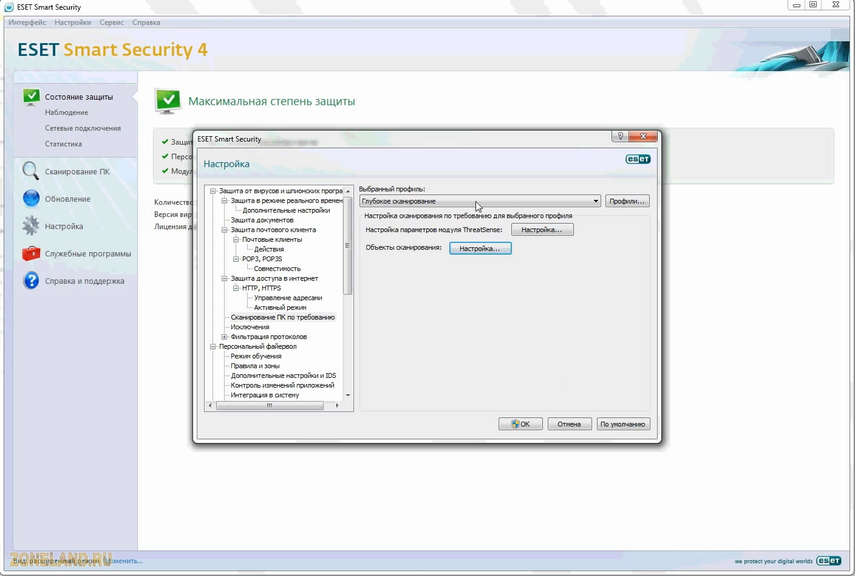Click the Отмена button
Screen dimensions: 855x576
[x=570, y=424]
